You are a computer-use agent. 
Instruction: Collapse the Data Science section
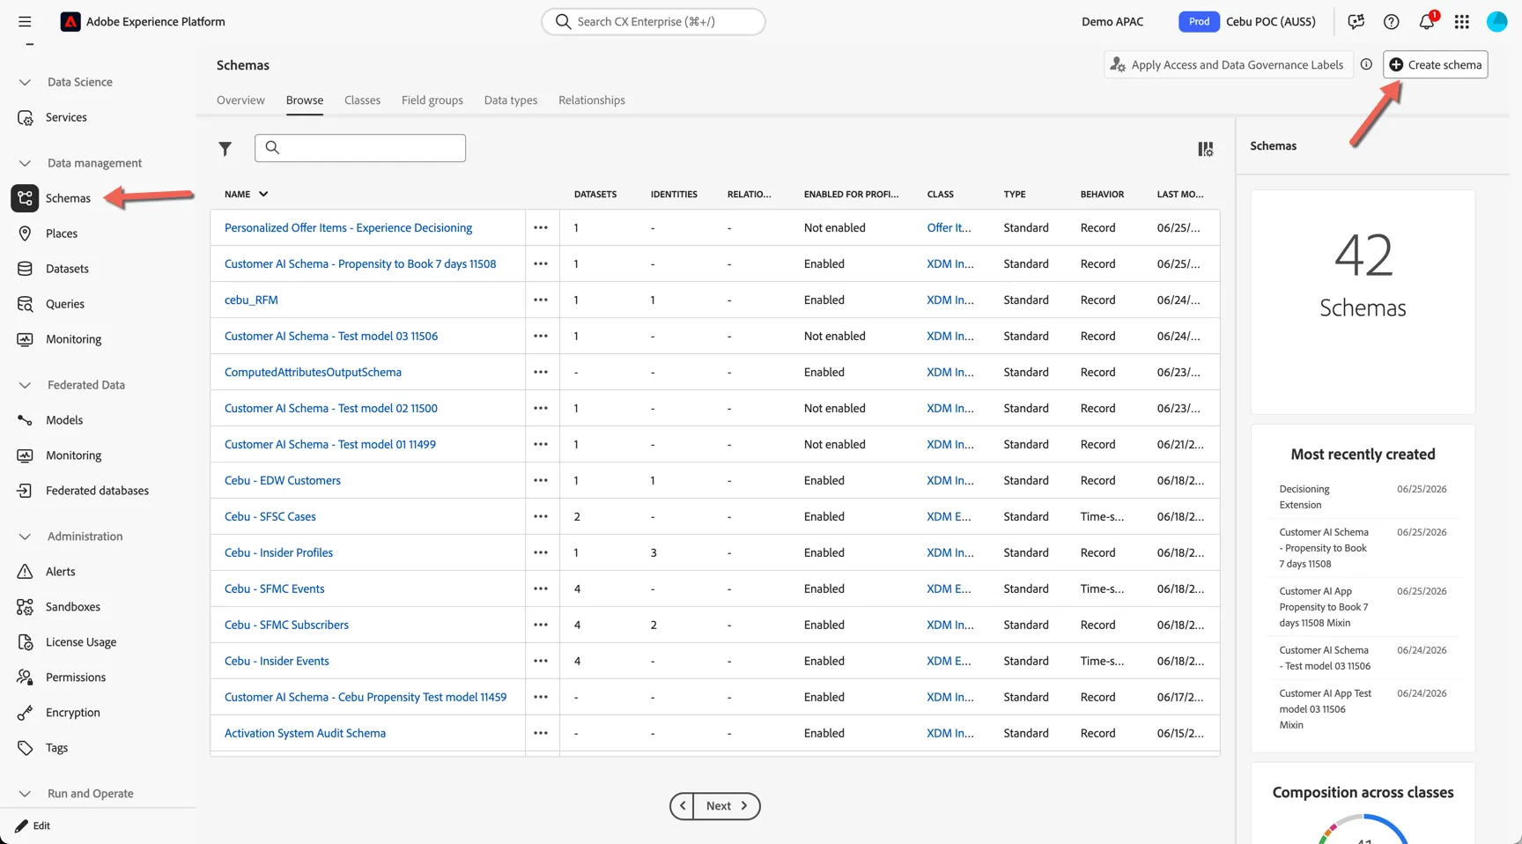click(25, 82)
